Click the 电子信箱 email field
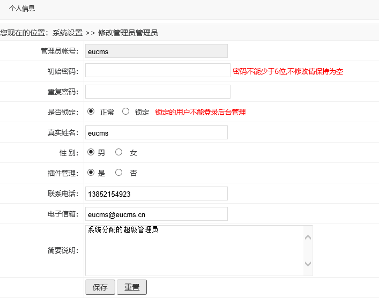 point(156,214)
